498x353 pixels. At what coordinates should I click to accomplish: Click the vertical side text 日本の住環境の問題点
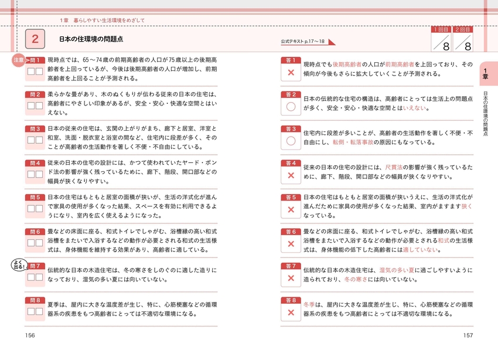coord(485,114)
